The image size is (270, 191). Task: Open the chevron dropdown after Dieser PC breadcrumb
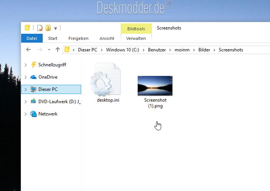point(102,50)
